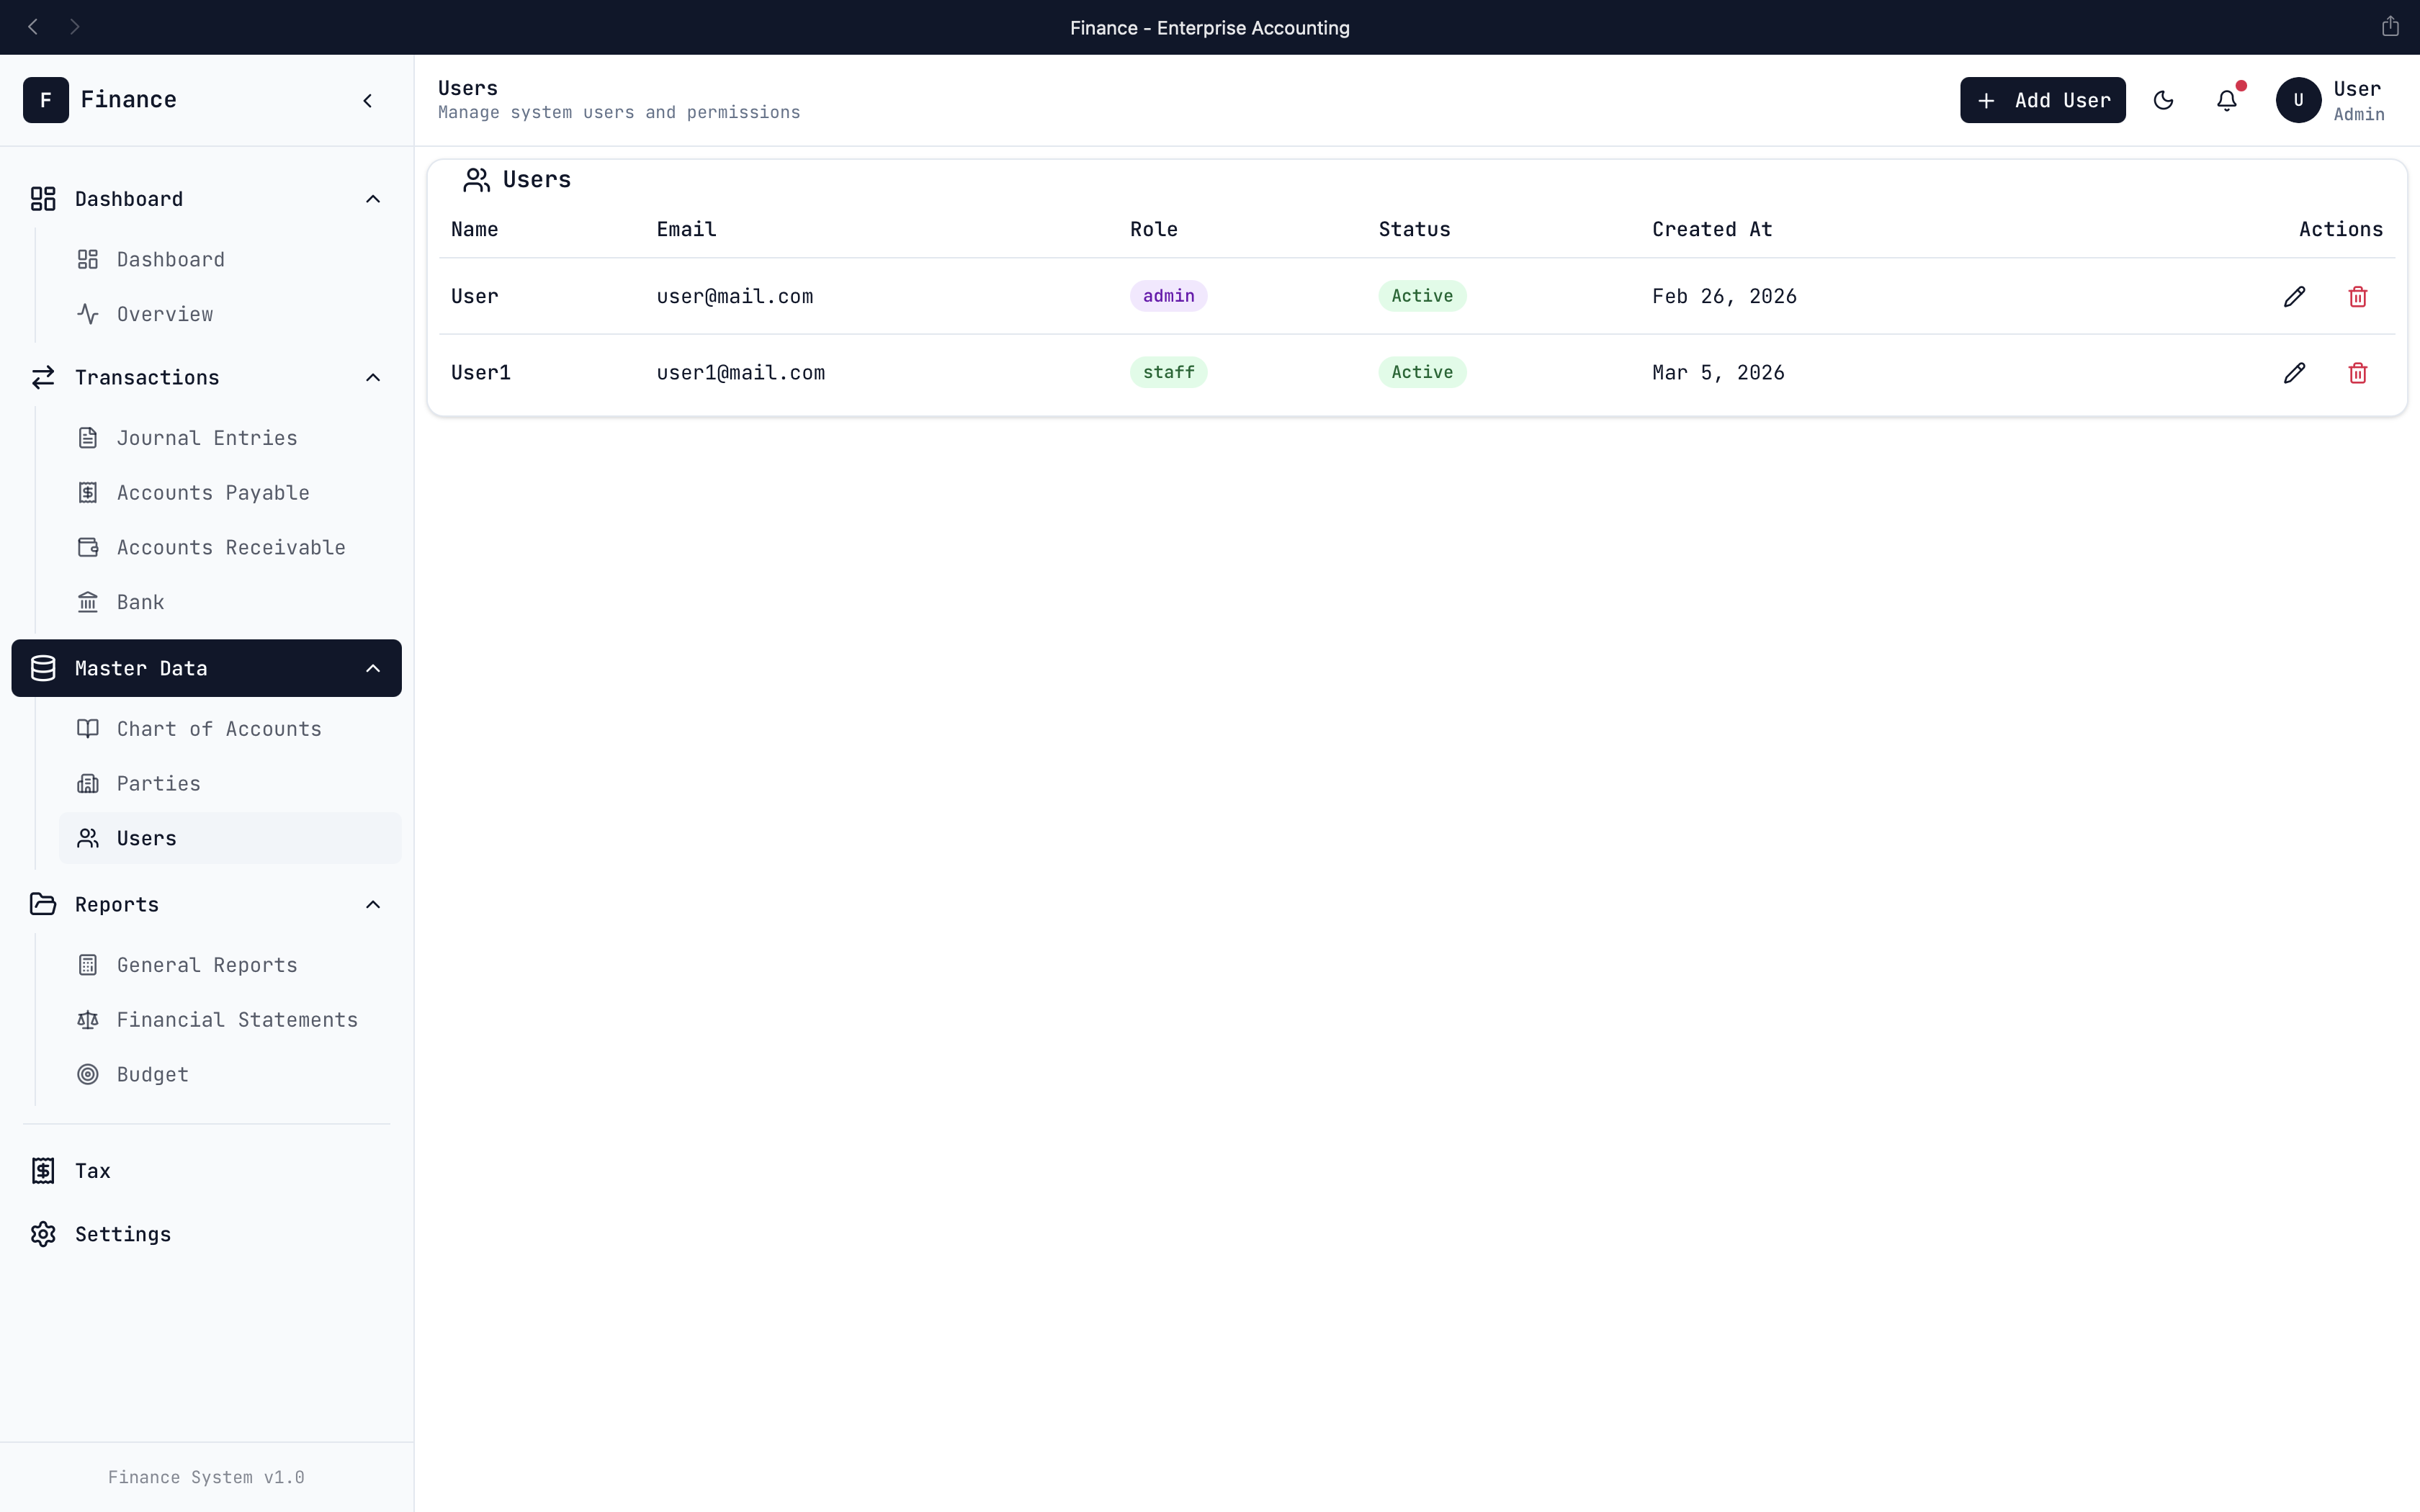Open the Tax section
The width and height of the screenshot is (2420, 1512).
coord(92,1171)
